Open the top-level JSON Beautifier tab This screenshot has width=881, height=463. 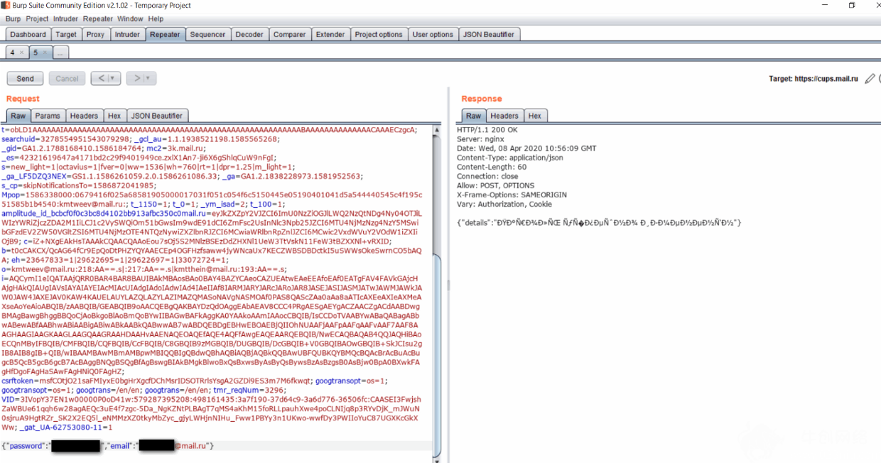489,34
